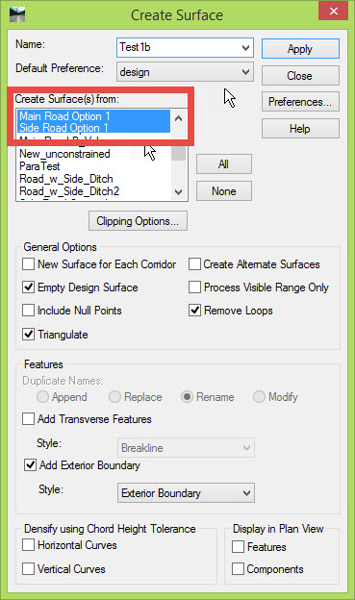The width and height of the screenshot is (355, 600).
Task: Open the Breakline style dropdown
Action: tap(186, 448)
